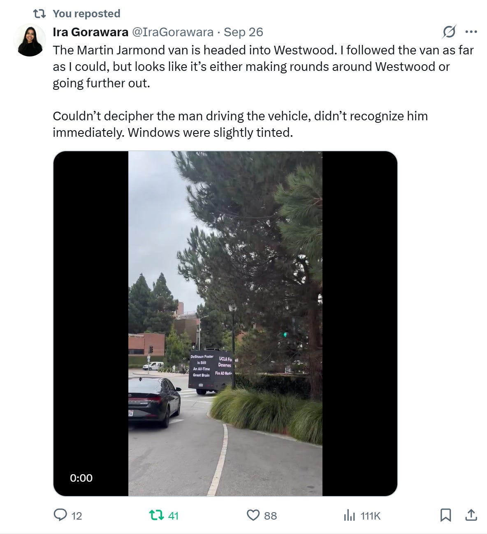This screenshot has width=487, height=534.
Task: Like the post with heart icon
Action: (x=253, y=515)
